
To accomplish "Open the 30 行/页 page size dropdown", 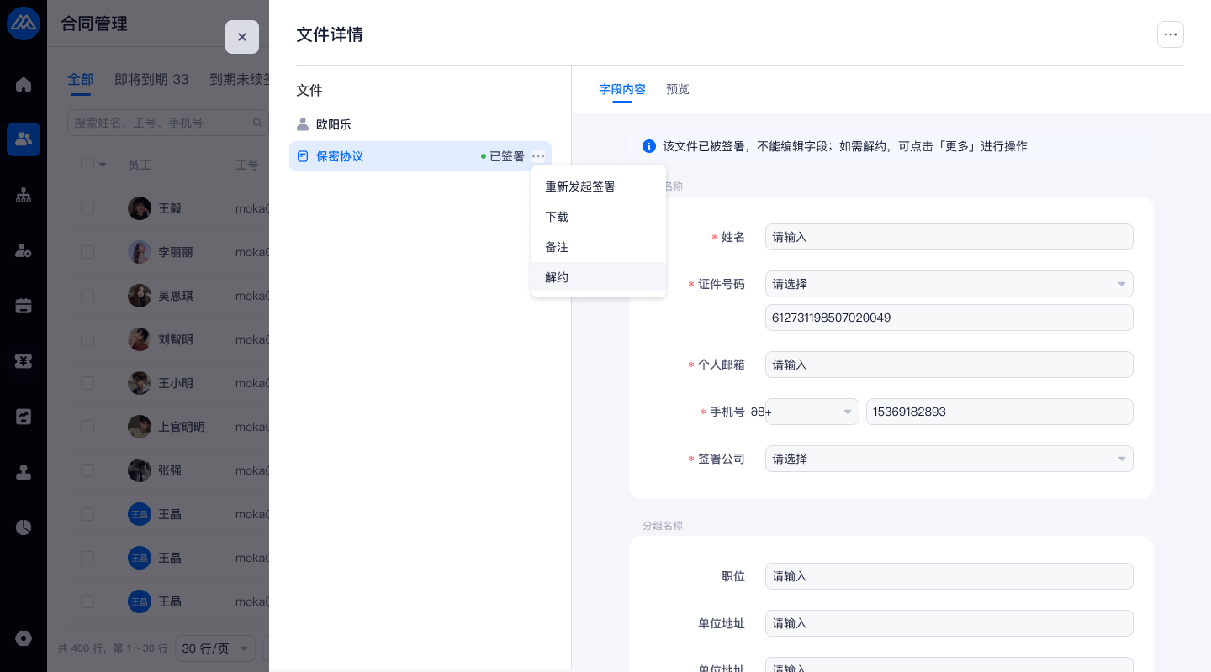I will click(216, 648).
